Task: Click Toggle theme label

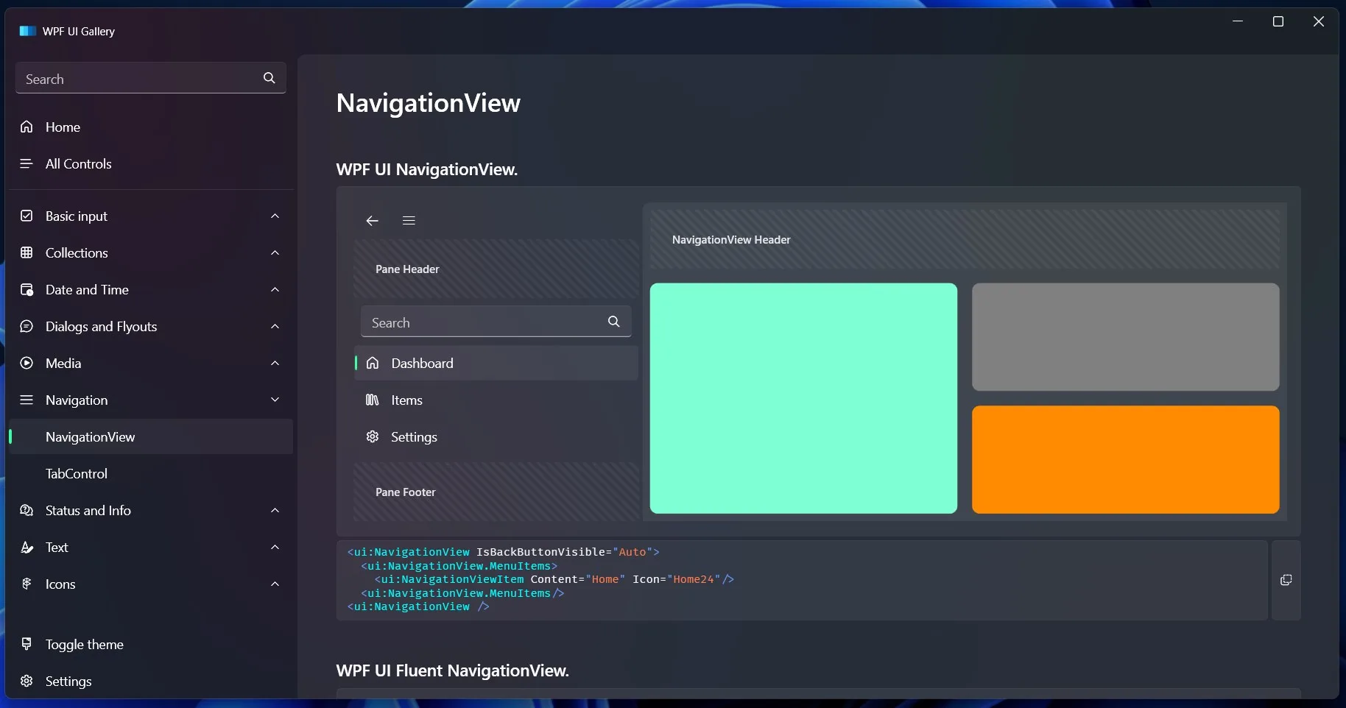Action: tap(85, 644)
